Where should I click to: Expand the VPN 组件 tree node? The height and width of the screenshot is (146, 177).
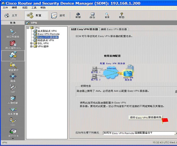31,46
